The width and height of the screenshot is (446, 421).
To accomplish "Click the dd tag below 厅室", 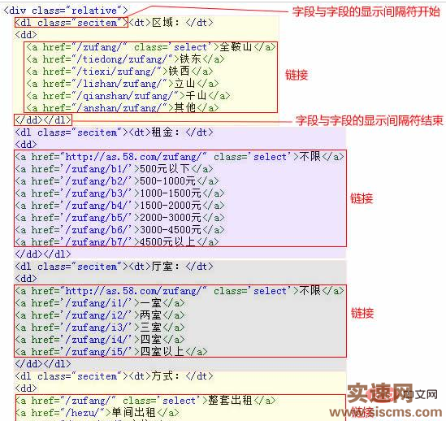I will tap(26, 279).
